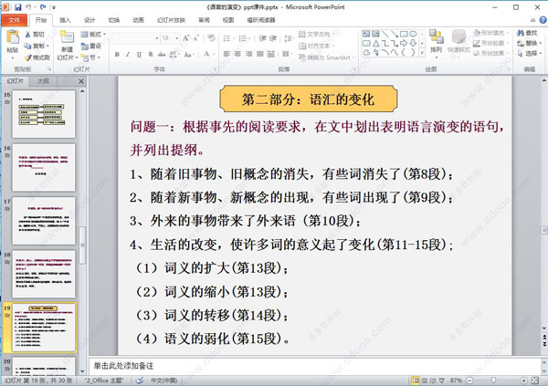Open Shape Outline 形状轮廓 button
The width and height of the screenshot is (548, 386).
point(490,43)
